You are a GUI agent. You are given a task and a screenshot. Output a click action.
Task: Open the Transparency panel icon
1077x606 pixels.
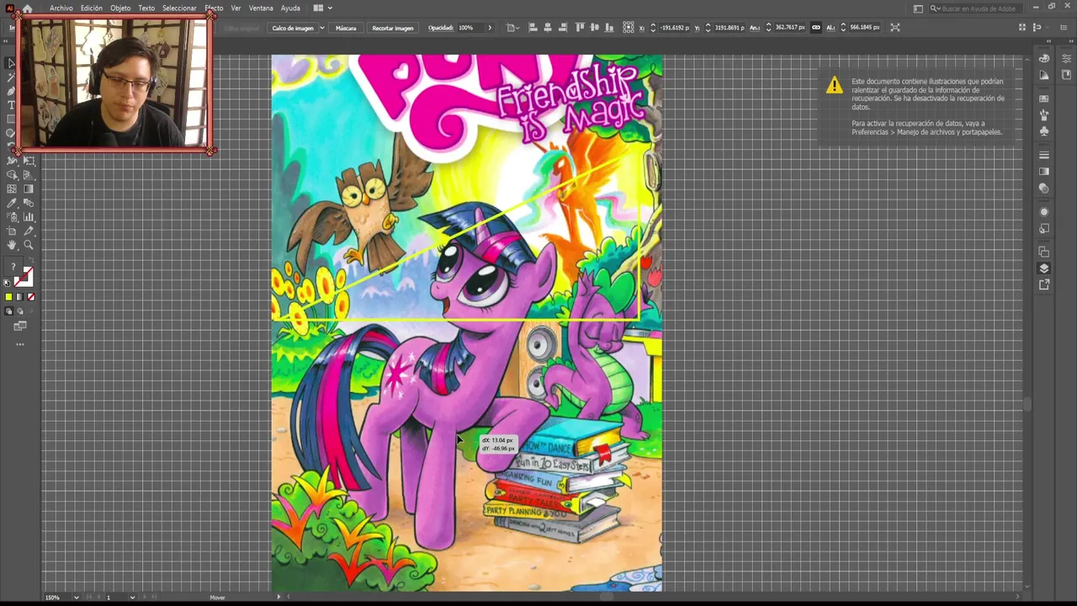1043,188
